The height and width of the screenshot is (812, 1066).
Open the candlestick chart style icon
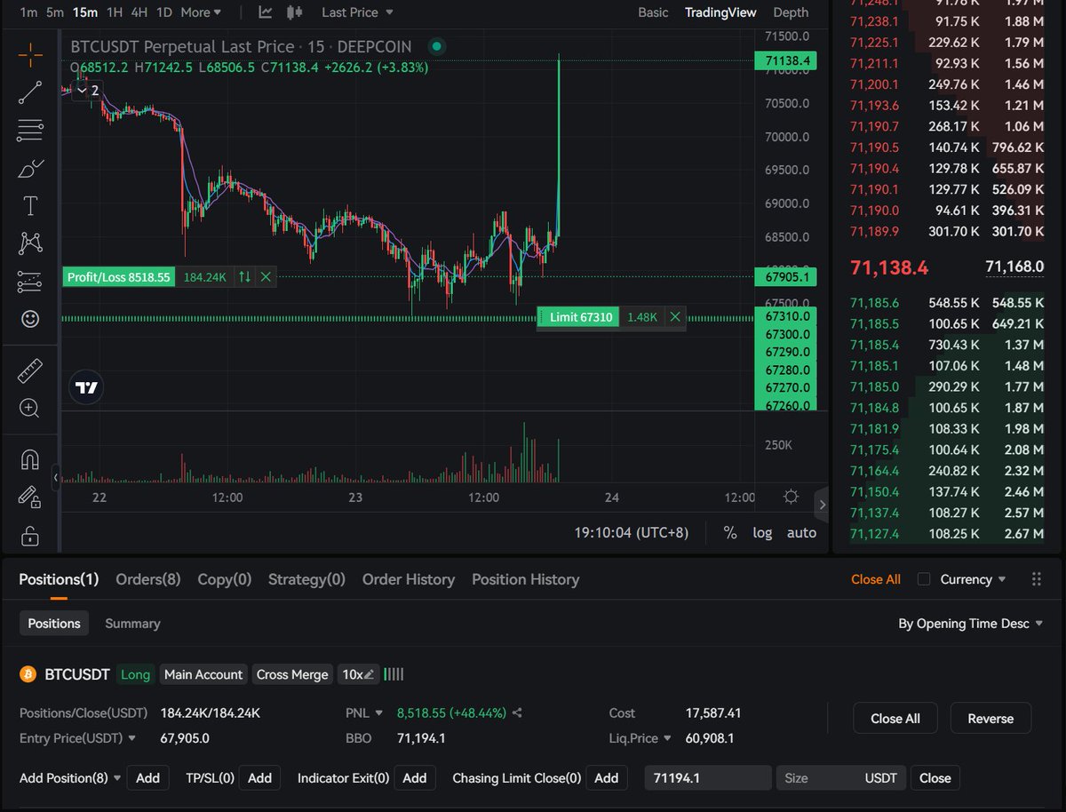click(x=296, y=12)
